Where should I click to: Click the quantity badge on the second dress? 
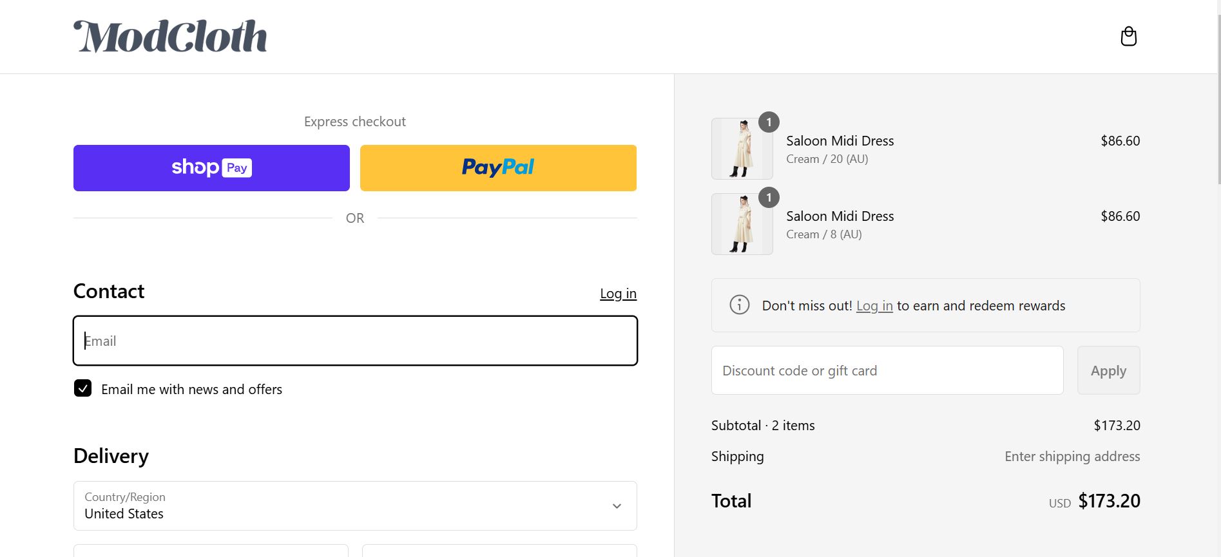tap(768, 198)
